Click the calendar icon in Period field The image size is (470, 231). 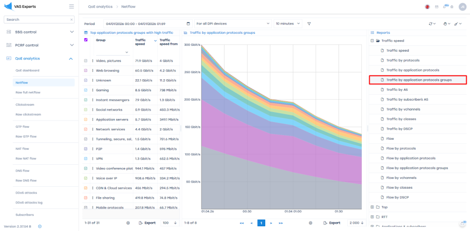[x=188, y=23]
